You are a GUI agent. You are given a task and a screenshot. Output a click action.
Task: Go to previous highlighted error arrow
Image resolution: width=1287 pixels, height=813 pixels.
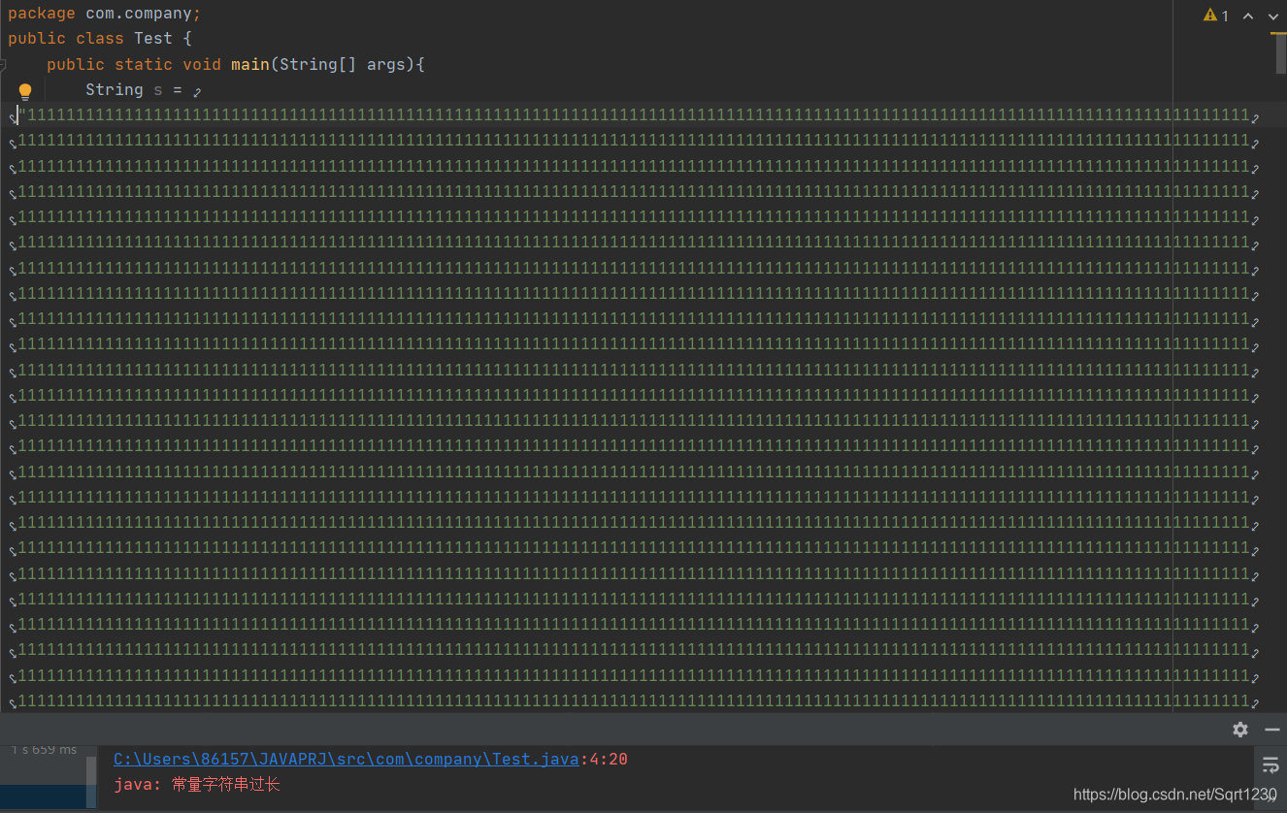pyautogui.click(x=1248, y=16)
